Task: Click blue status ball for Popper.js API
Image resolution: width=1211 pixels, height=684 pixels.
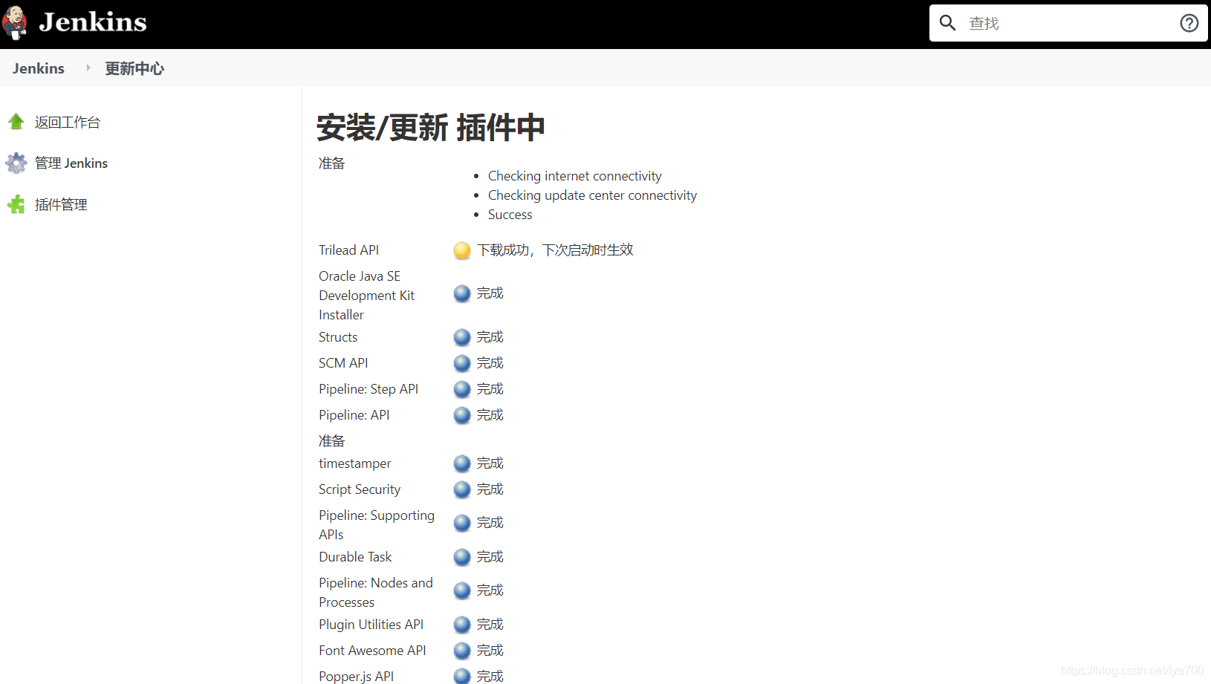Action: tap(462, 676)
